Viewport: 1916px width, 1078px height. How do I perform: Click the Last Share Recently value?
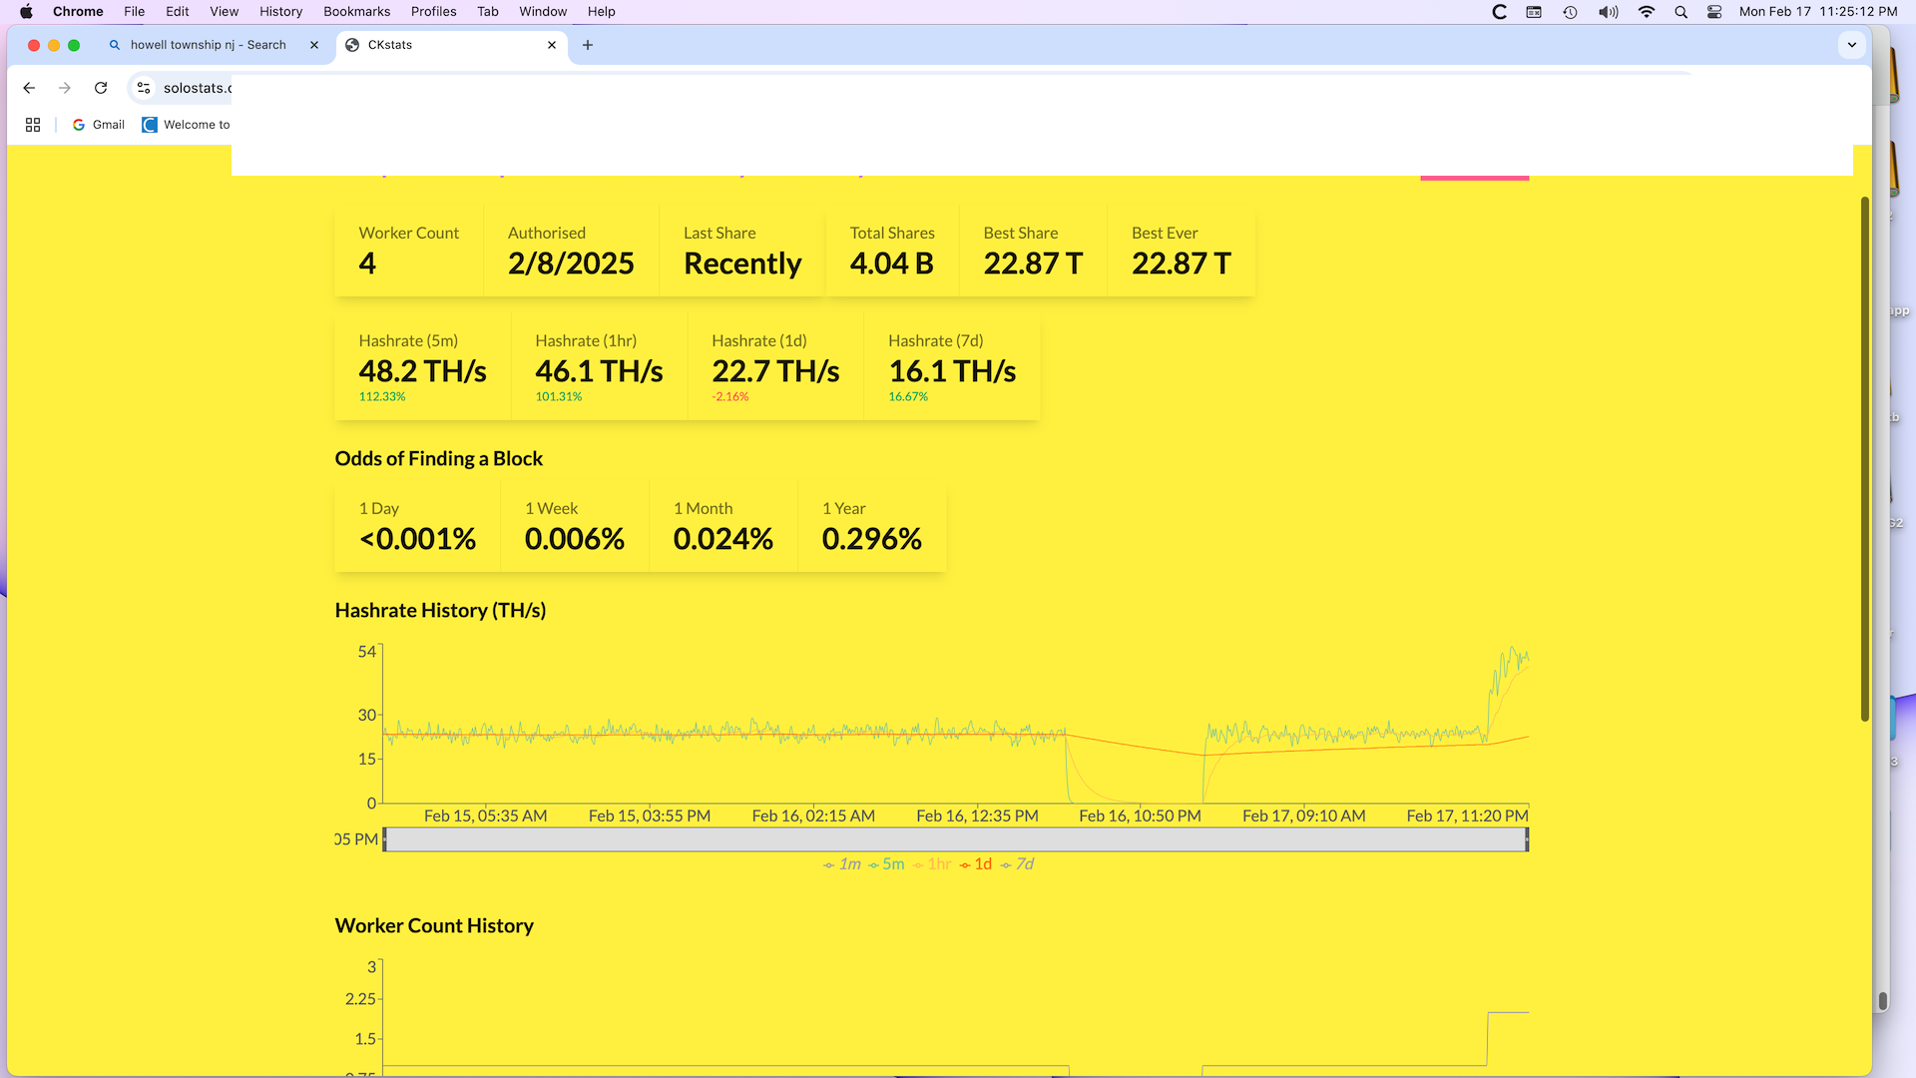coord(742,264)
